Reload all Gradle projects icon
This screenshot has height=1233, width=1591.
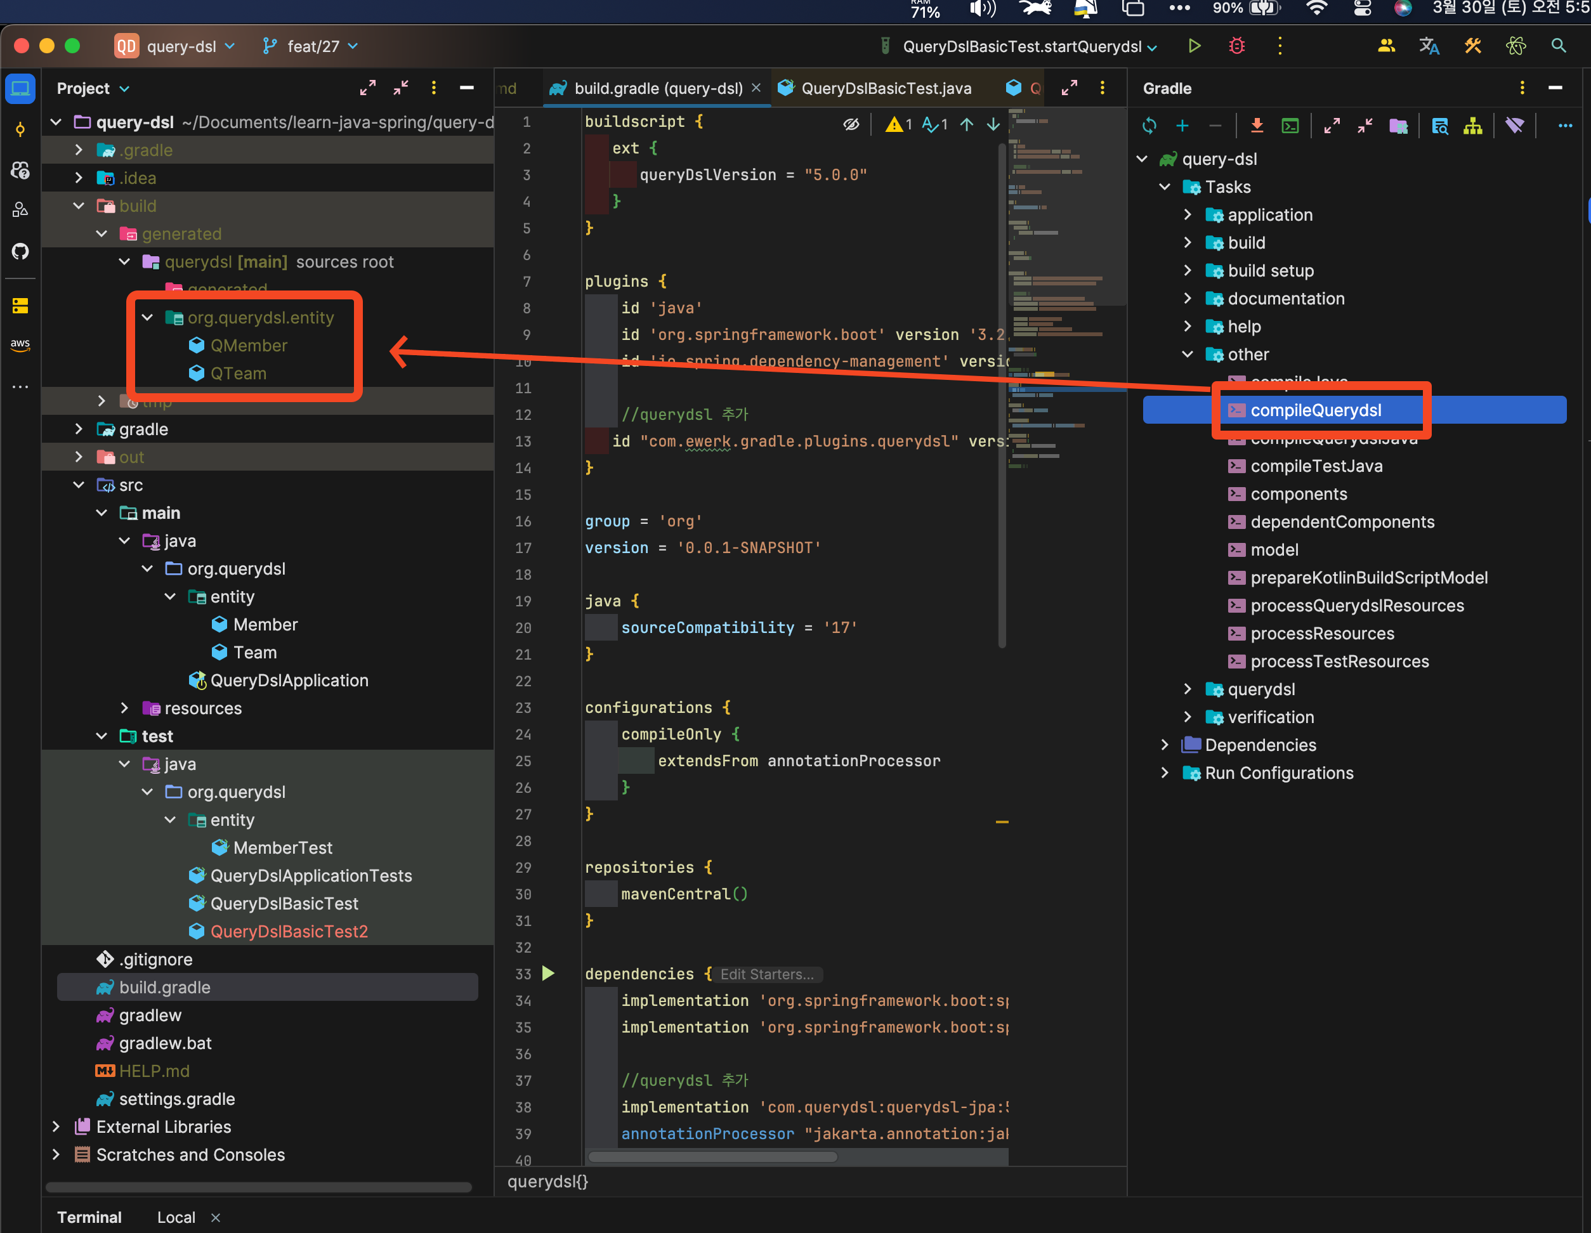(1149, 126)
